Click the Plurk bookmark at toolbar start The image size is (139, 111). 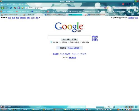click(7, 11)
